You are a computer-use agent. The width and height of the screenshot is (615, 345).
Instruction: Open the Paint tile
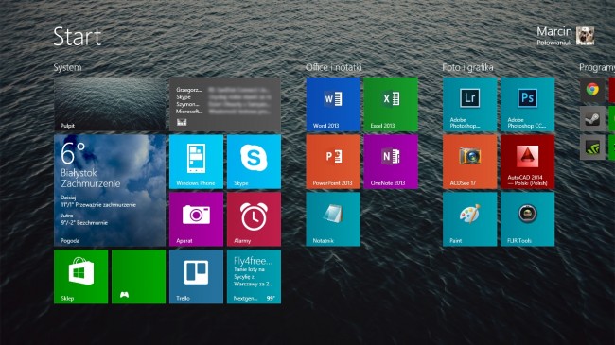click(x=470, y=219)
